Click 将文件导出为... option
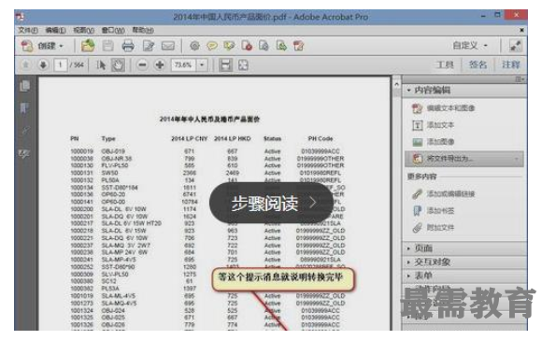The image size is (542, 340). pos(464,159)
